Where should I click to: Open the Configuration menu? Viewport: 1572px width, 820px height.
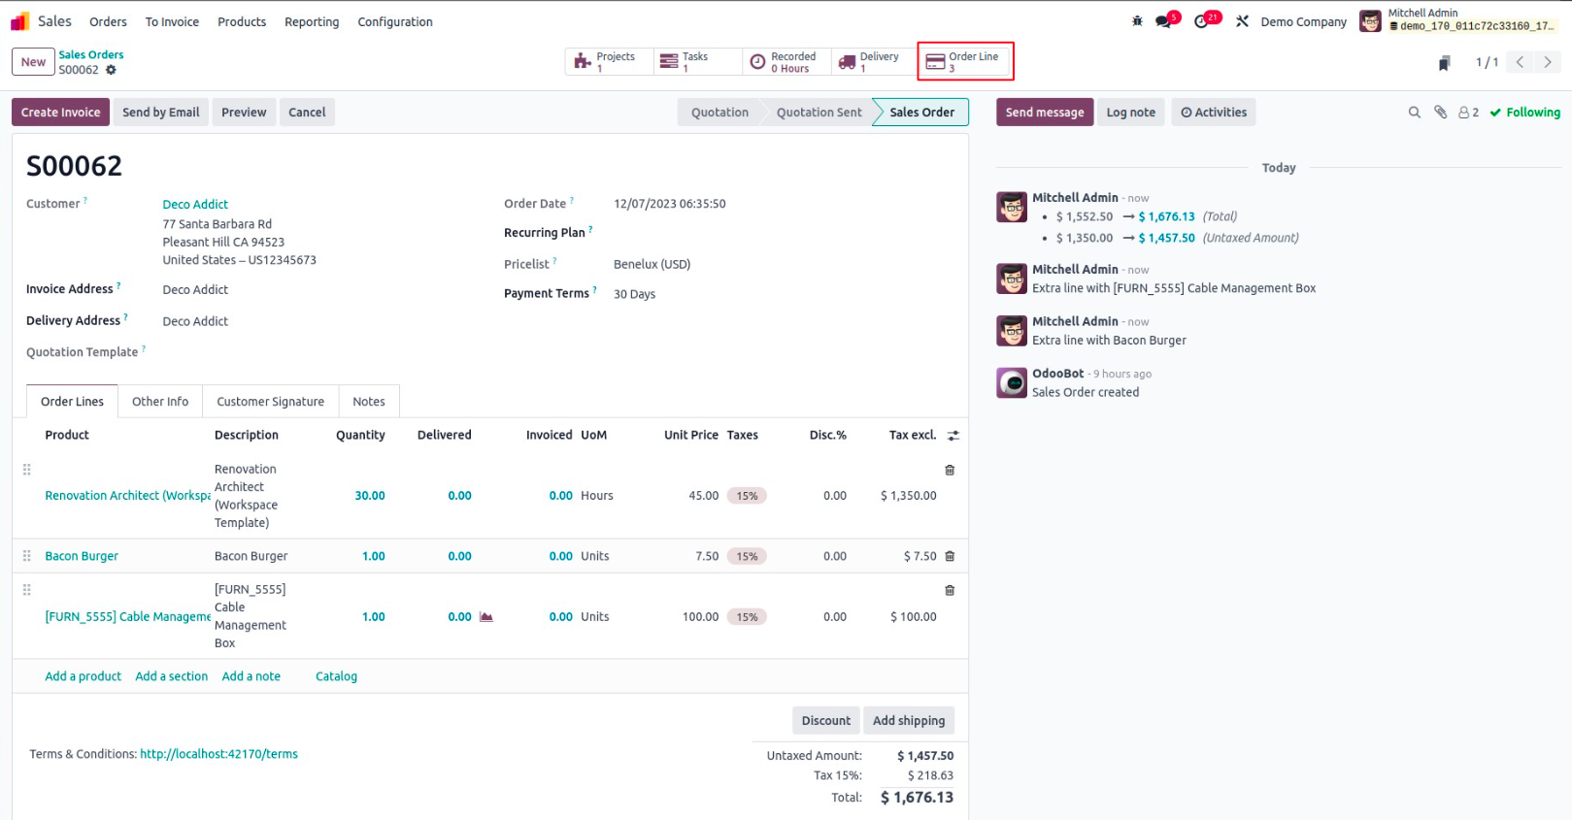point(395,21)
